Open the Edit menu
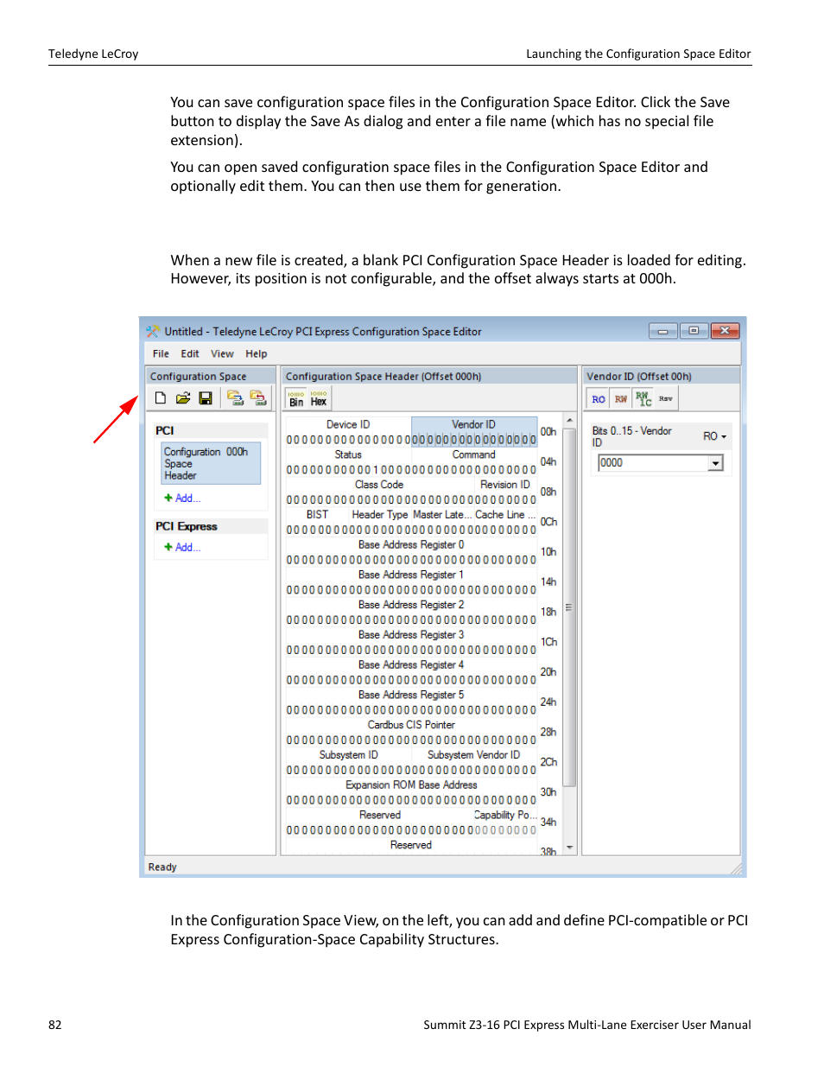Image resolution: width=824 pixels, height=1067 pixels. (190, 353)
